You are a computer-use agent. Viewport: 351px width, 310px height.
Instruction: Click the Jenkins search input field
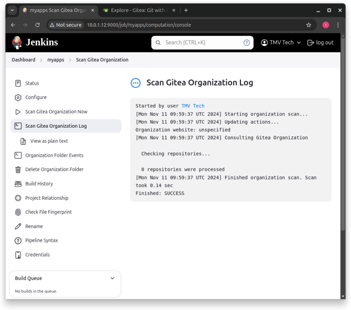(x=202, y=43)
